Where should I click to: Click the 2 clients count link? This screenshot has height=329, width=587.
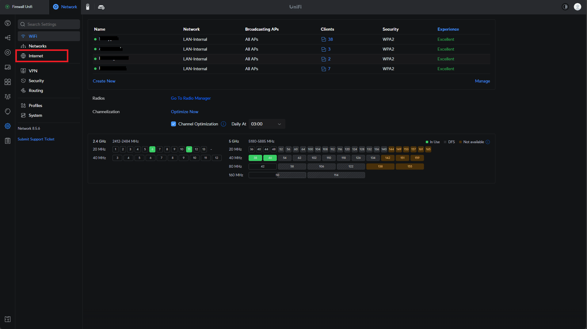(329, 59)
